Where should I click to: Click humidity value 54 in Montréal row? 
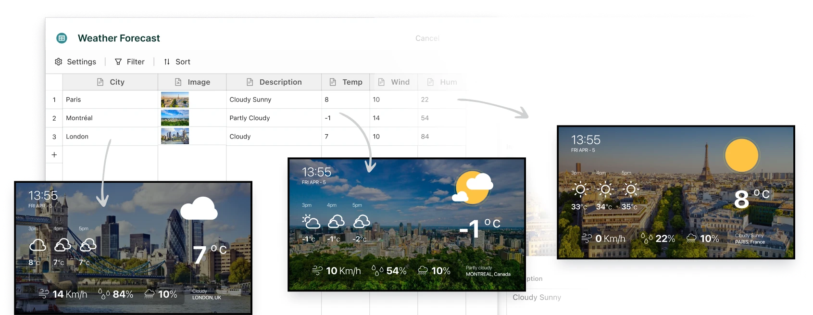tap(442, 118)
